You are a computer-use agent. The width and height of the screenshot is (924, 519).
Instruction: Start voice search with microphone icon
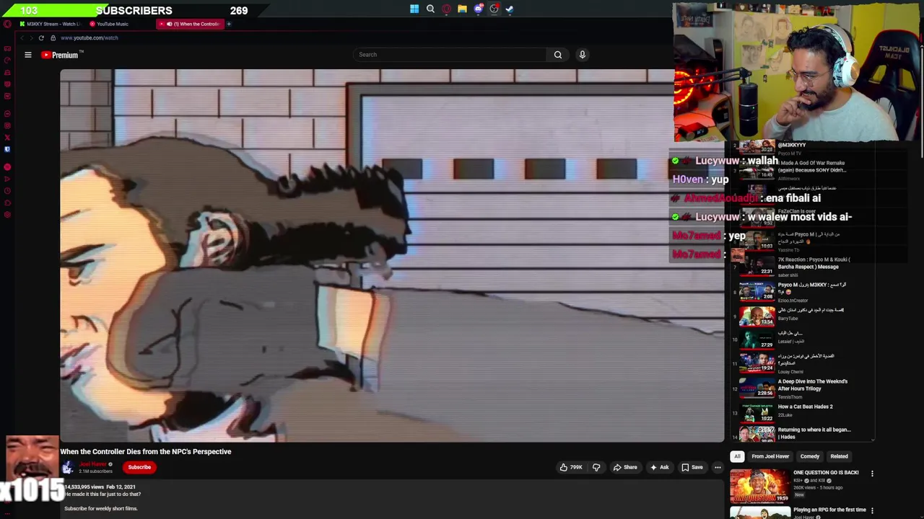pos(582,55)
